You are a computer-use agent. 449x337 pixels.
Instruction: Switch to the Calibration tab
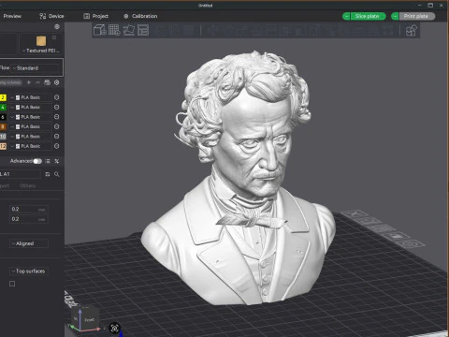click(x=140, y=16)
